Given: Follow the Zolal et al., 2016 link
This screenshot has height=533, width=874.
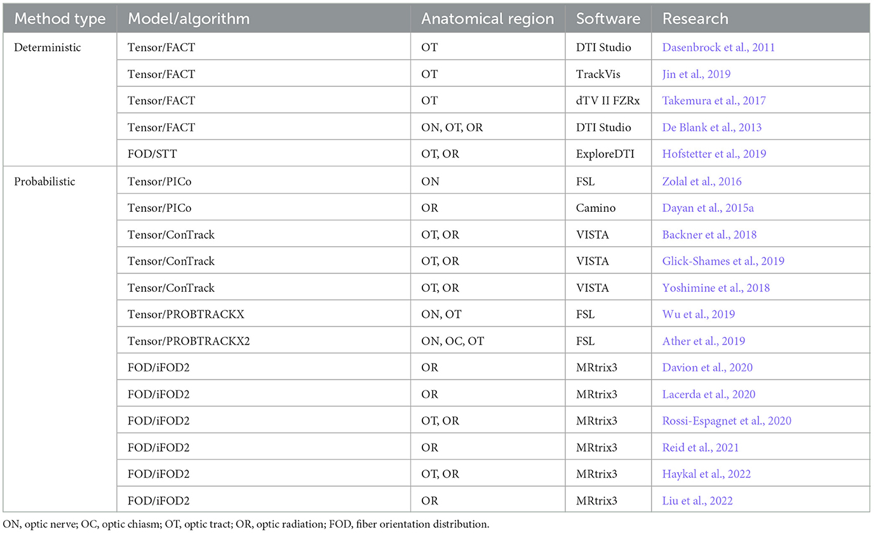Looking at the screenshot, I should click(x=702, y=181).
